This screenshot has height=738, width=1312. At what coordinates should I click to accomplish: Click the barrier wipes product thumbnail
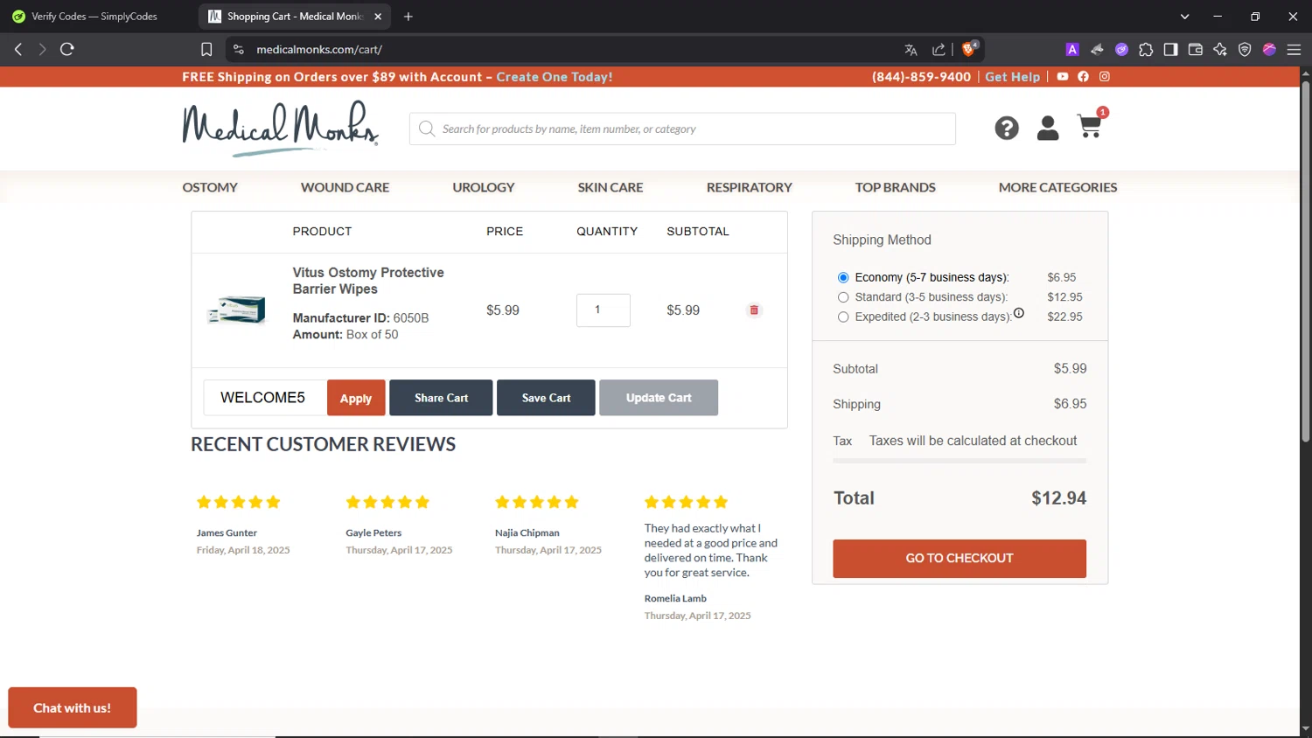pyautogui.click(x=236, y=310)
